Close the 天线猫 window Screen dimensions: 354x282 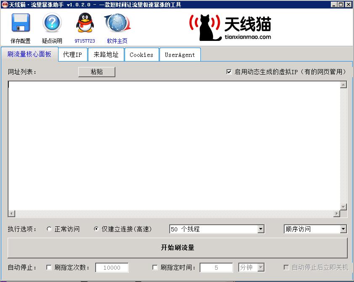point(349,4)
